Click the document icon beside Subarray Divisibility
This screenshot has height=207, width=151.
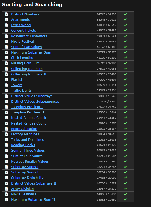pos(6,178)
